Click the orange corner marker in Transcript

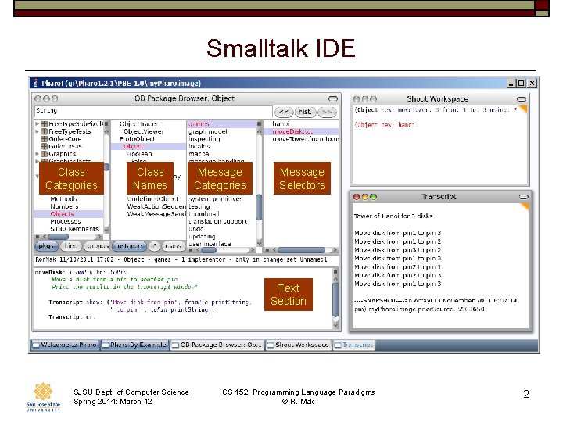525,206
